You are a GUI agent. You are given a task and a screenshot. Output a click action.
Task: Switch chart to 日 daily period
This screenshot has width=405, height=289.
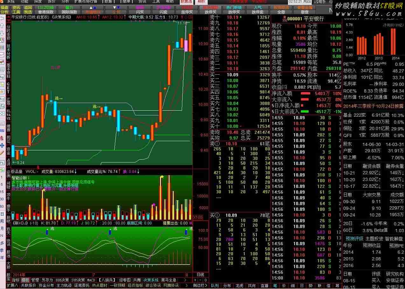(2, 214)
